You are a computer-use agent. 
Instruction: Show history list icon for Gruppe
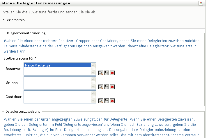[x=107, y=87]
